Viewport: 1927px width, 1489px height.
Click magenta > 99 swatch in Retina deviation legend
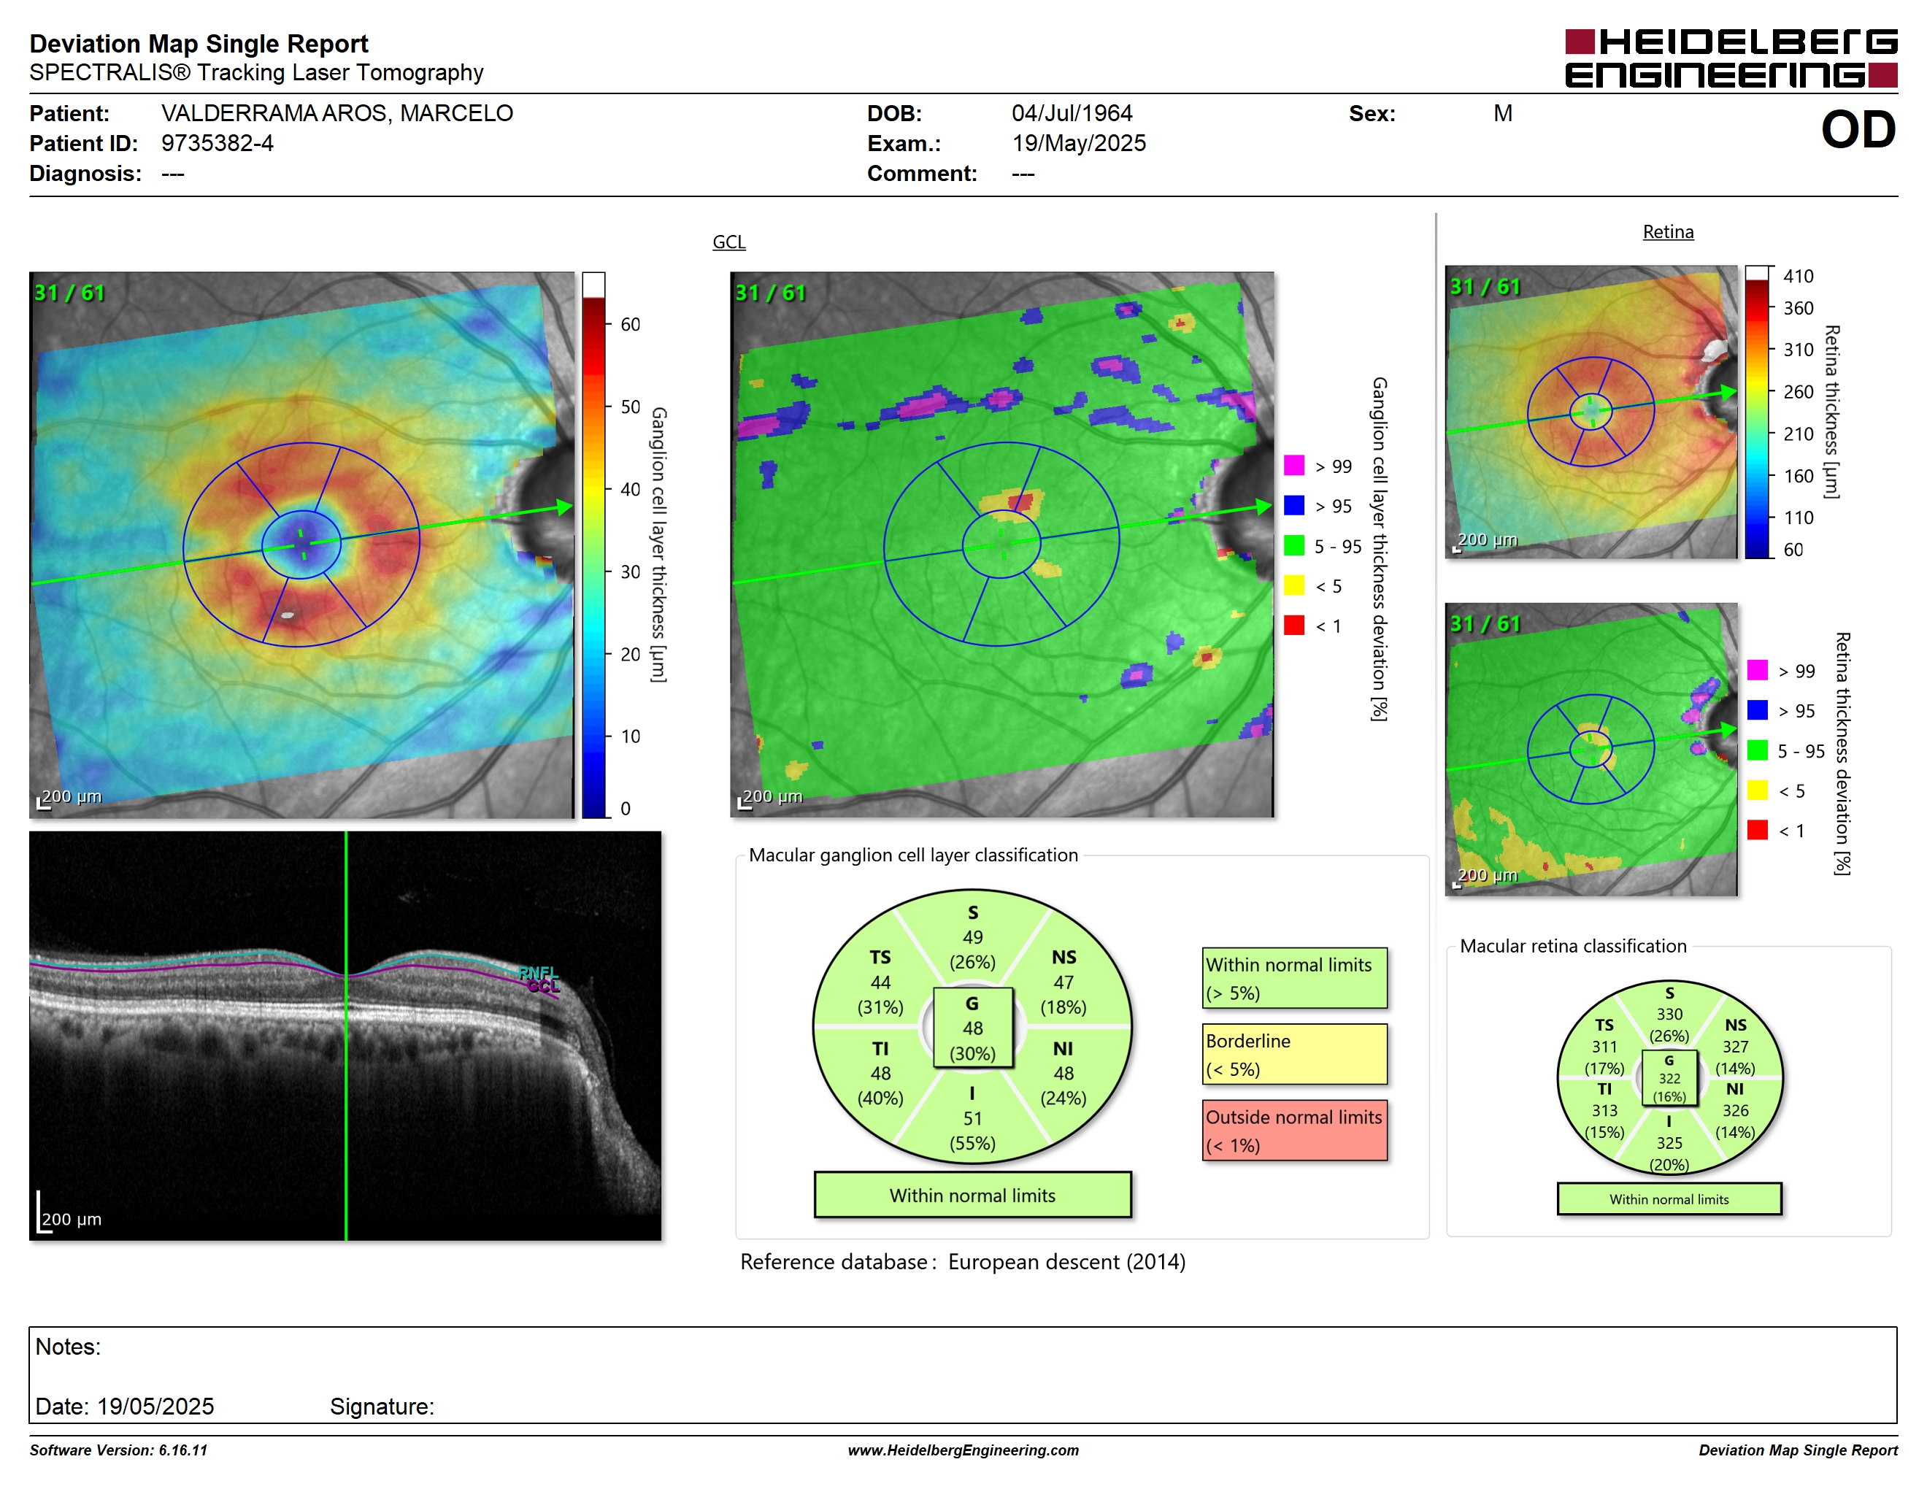pos(1758,669)
